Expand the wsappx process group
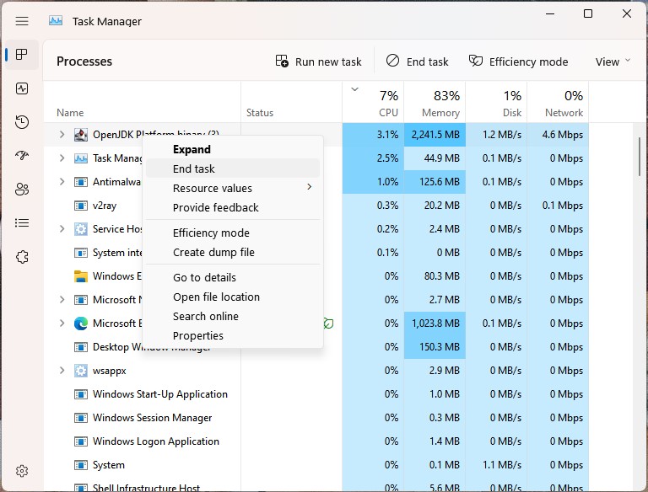 tap(62, 370)
